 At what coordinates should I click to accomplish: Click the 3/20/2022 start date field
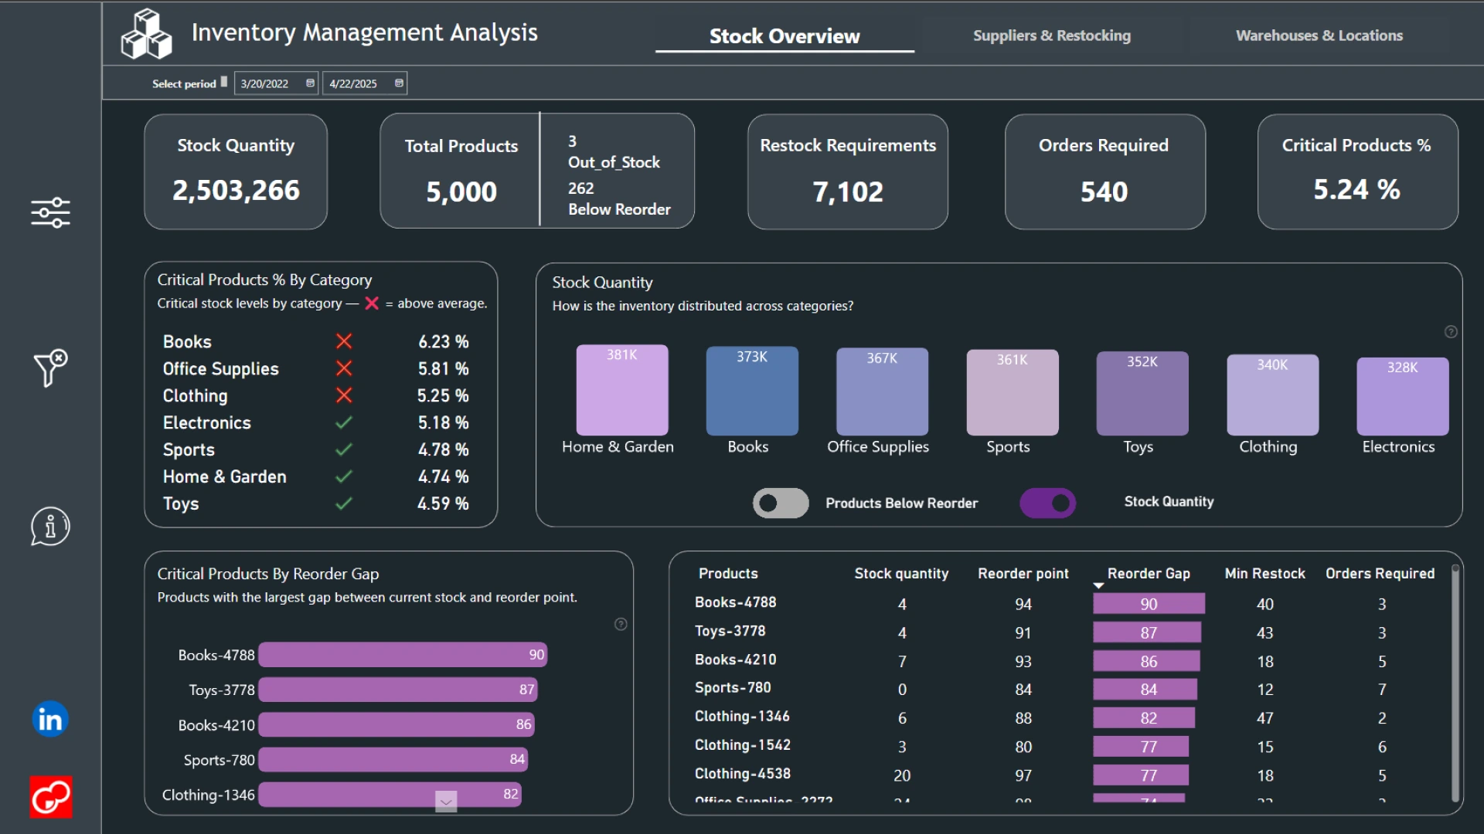[x=265, y=83]
